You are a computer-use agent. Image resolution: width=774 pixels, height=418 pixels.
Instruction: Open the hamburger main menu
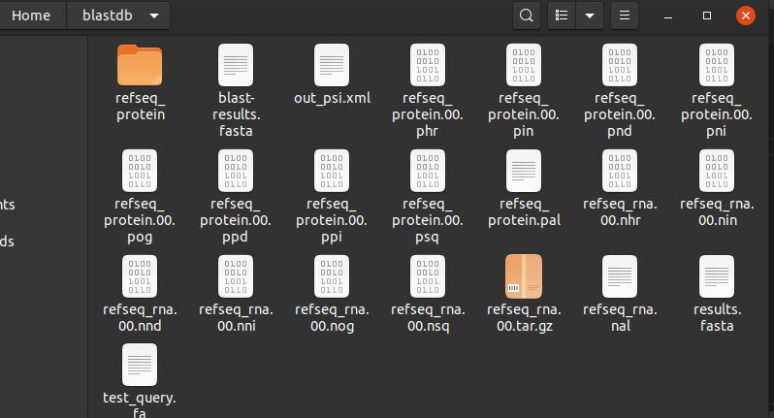pyautogui.click(x=625, y=16)
